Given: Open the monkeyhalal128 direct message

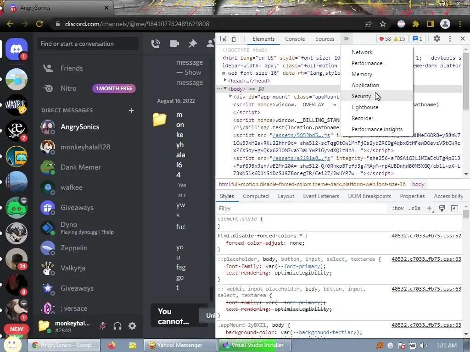Looking at the screenshot, I should pos(89,147).
